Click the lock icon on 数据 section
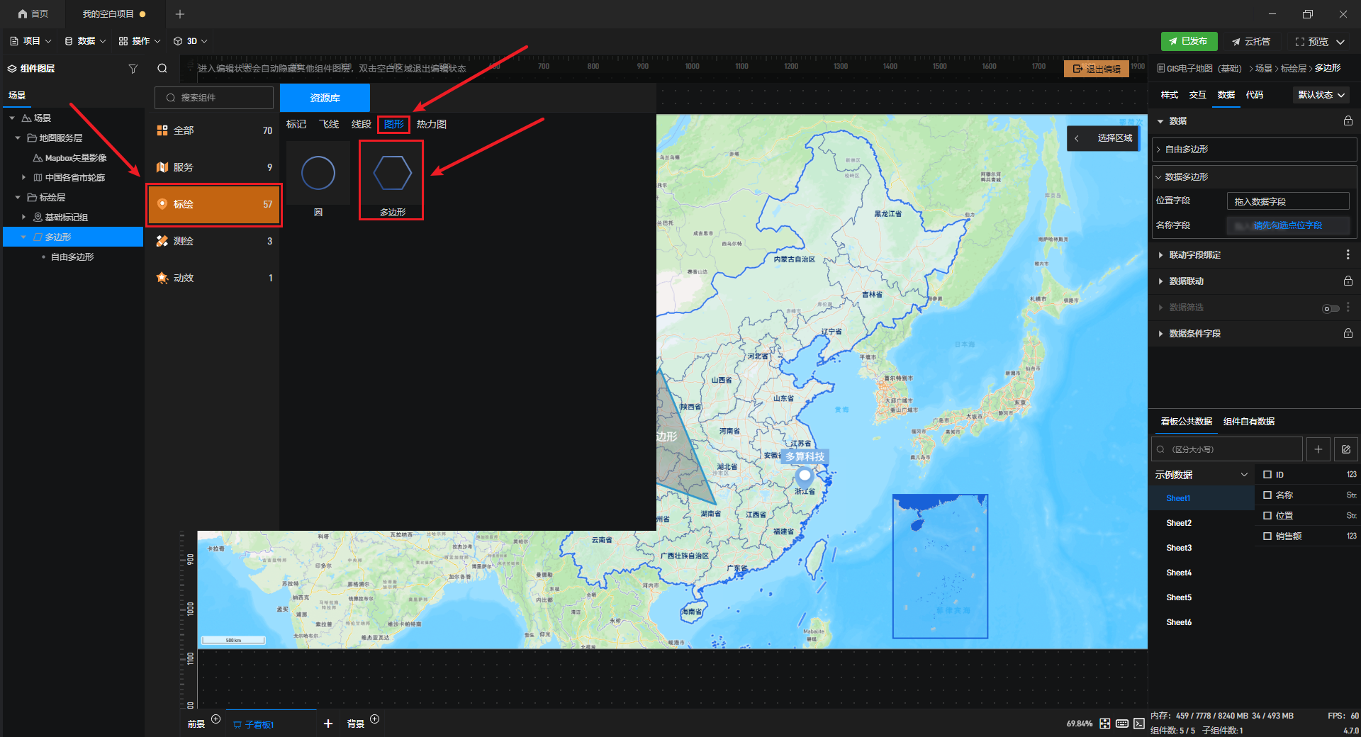1361x737 pixels. pyautogui.click(x=1348, y=121)
